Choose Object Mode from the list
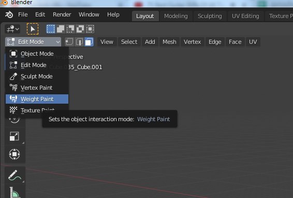The image size is (293, 198). pos(37,54)
